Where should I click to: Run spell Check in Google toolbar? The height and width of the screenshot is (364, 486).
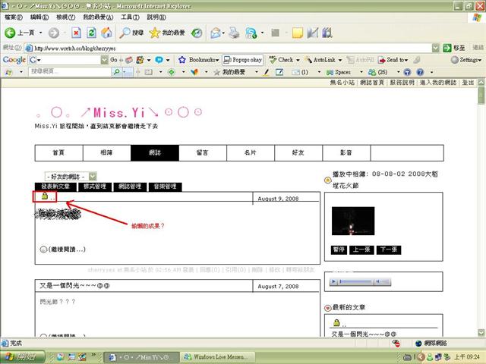(281, 60)
